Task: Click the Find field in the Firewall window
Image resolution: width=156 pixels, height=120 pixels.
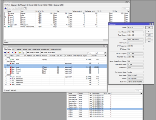Action: tap(91, 53)
